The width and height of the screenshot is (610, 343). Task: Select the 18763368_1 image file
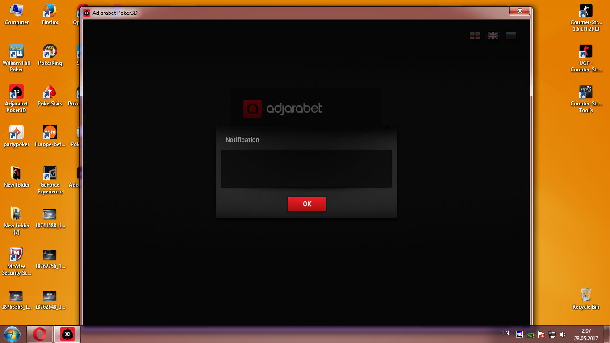pyautogui.click(x=17, y=299)
